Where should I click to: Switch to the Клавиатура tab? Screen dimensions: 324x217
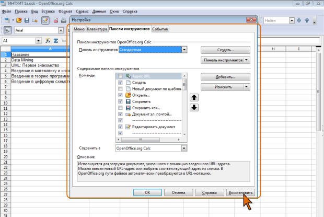(x=97, y=29)
